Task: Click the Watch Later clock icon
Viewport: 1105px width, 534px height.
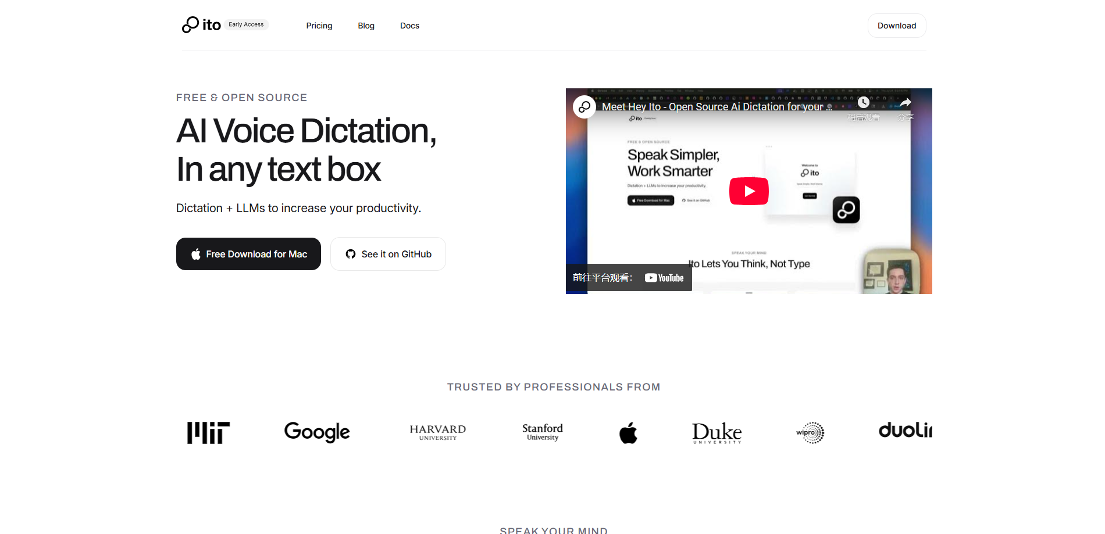Action: point(864,103)
